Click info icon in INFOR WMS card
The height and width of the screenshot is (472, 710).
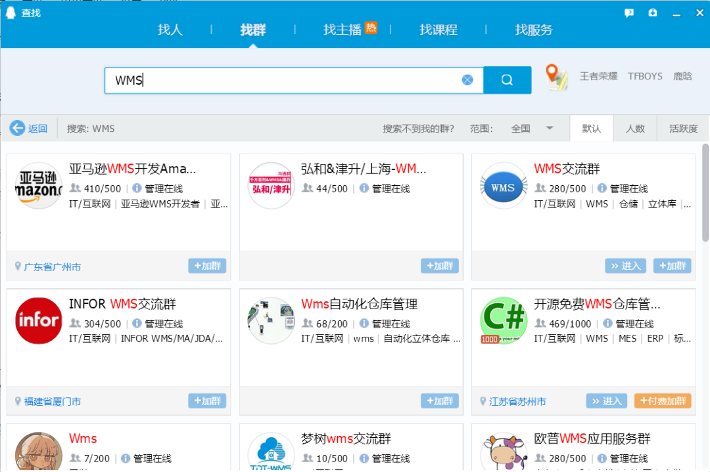pyautogui.click(x=137, y=323)
